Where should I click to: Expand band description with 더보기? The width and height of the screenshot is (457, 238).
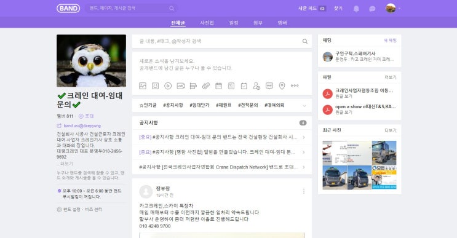[66, 164]
